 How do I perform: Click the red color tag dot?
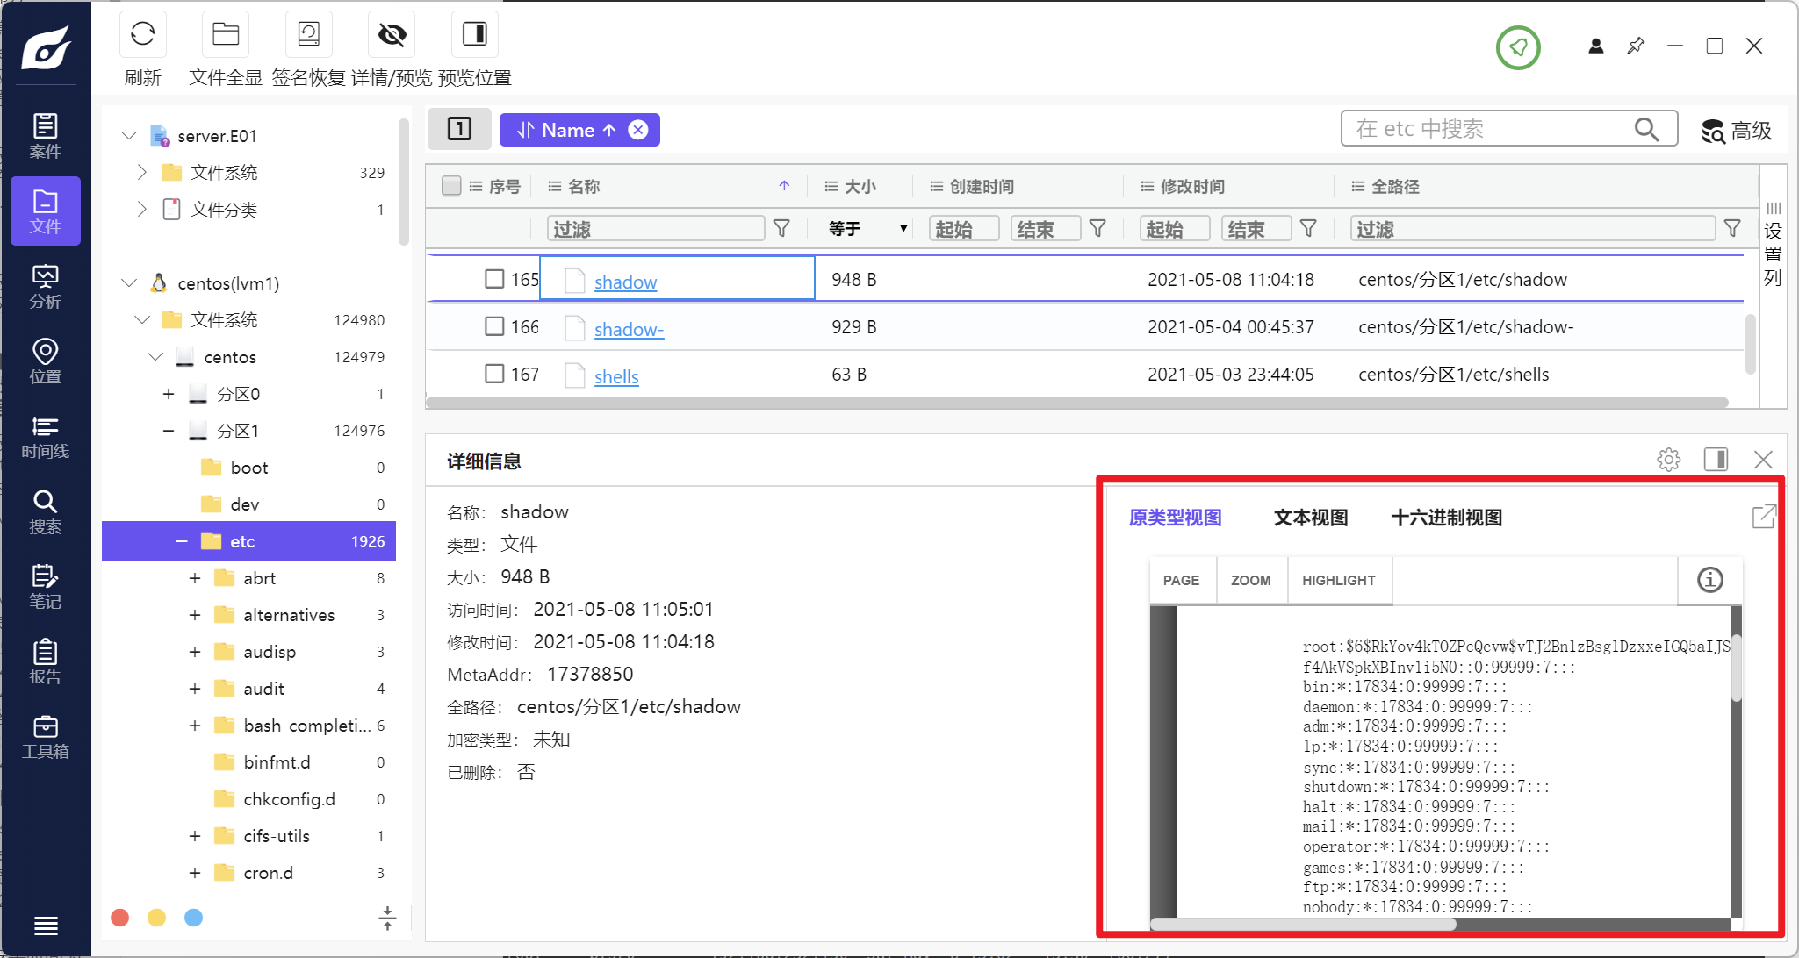click(120, 918)
